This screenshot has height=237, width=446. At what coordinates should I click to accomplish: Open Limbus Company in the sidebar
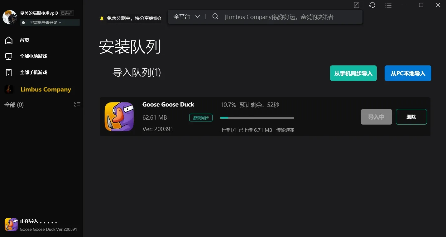46,89
